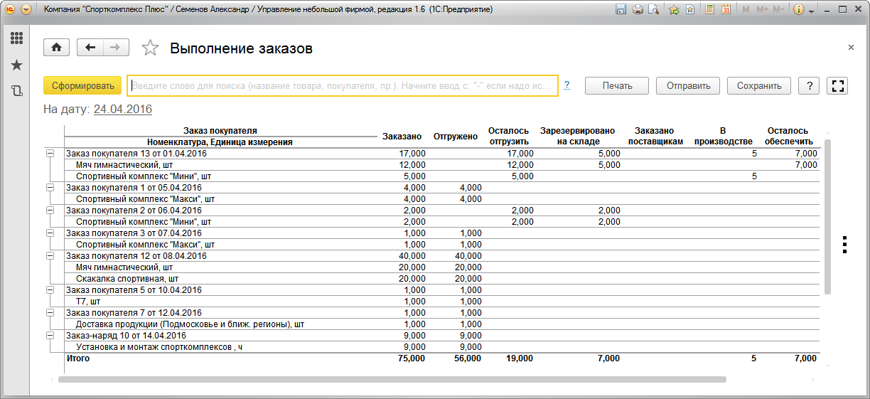Select row Т7, шт
Screen dimensions: 870x399
(441, 301)
